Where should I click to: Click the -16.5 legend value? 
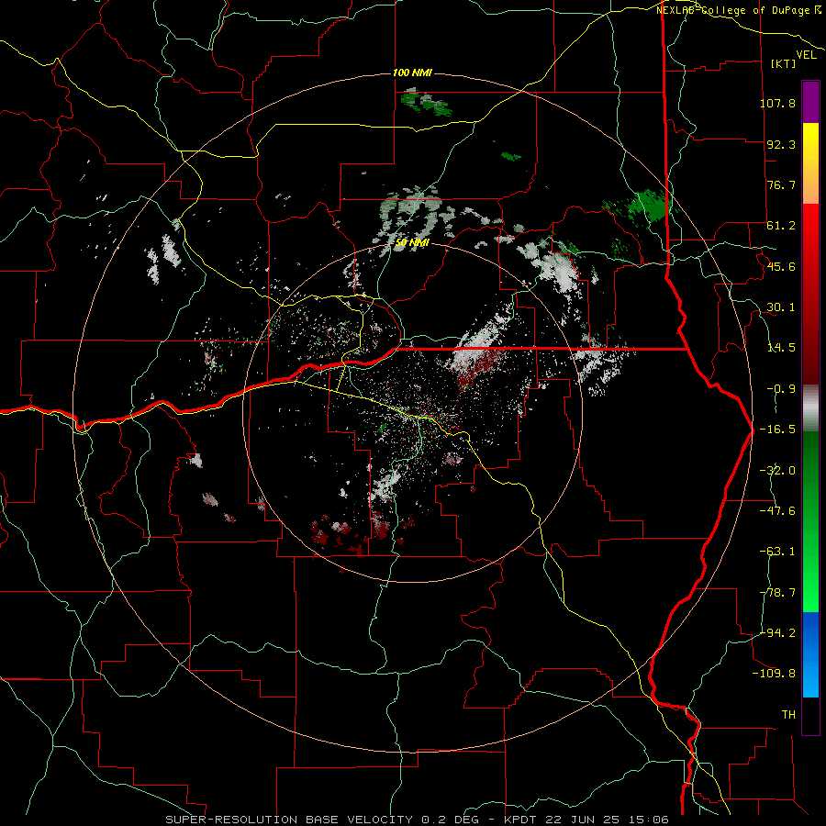pos(777,430)
